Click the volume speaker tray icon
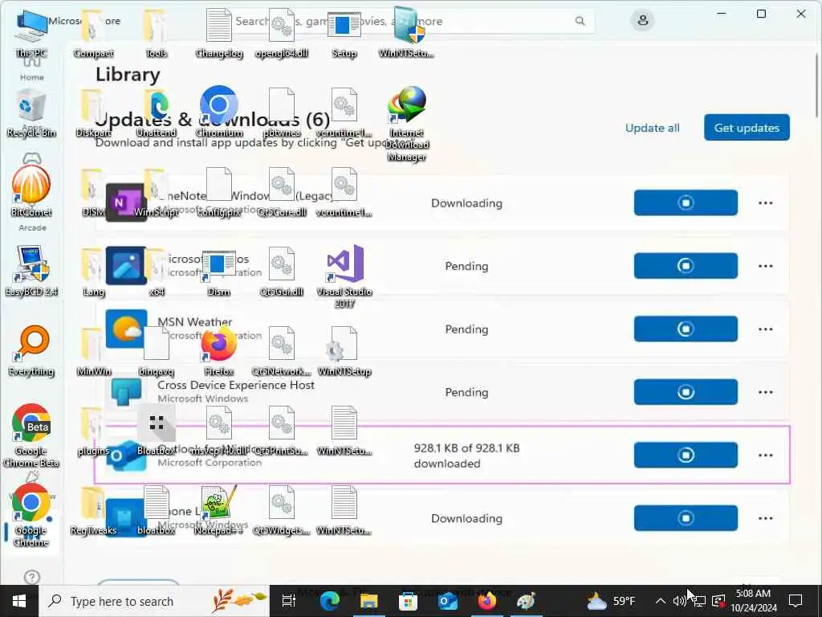 coord(679,601)
